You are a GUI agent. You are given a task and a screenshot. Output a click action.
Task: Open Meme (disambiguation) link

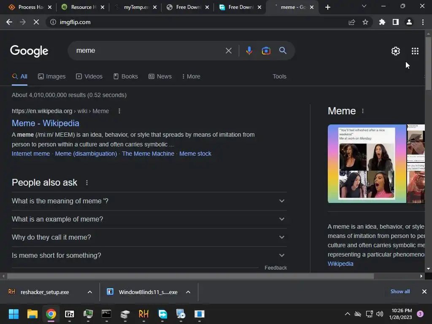click(x=86, y=154)
